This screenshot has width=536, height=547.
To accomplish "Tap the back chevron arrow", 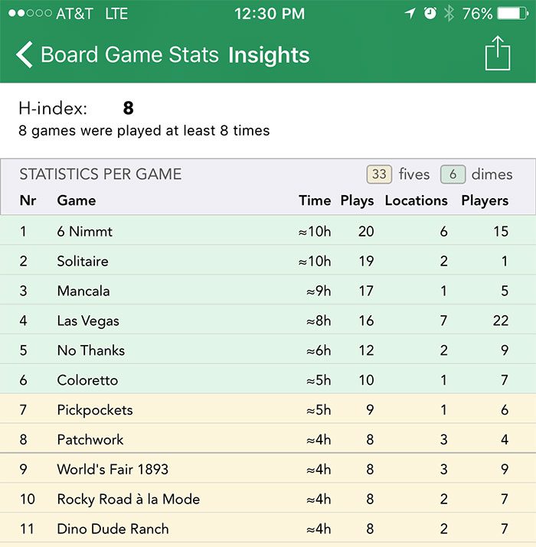I will tap(25, 54).
